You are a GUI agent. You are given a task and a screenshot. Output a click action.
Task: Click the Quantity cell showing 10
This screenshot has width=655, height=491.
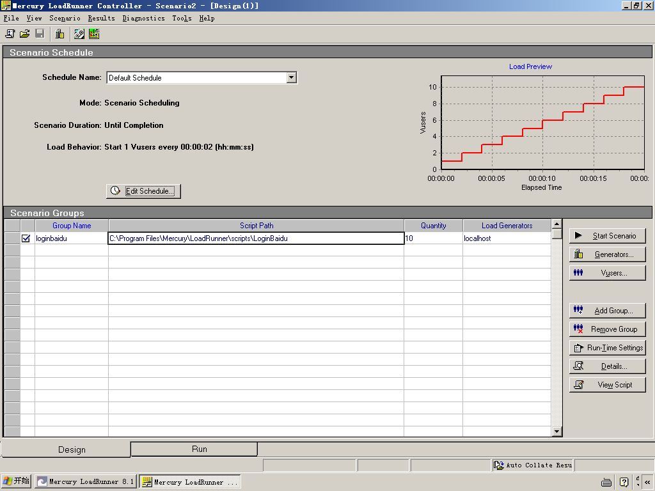tap(433, 238)
